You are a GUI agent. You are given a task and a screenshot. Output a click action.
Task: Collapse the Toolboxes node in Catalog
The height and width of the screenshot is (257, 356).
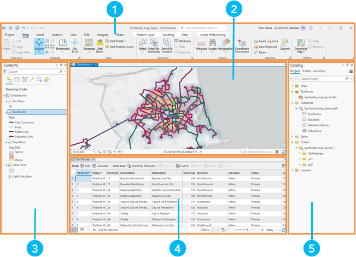point(293,91)
